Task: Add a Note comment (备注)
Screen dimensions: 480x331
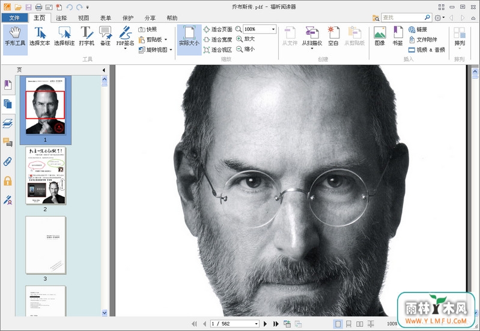Action: pos(105,37)
